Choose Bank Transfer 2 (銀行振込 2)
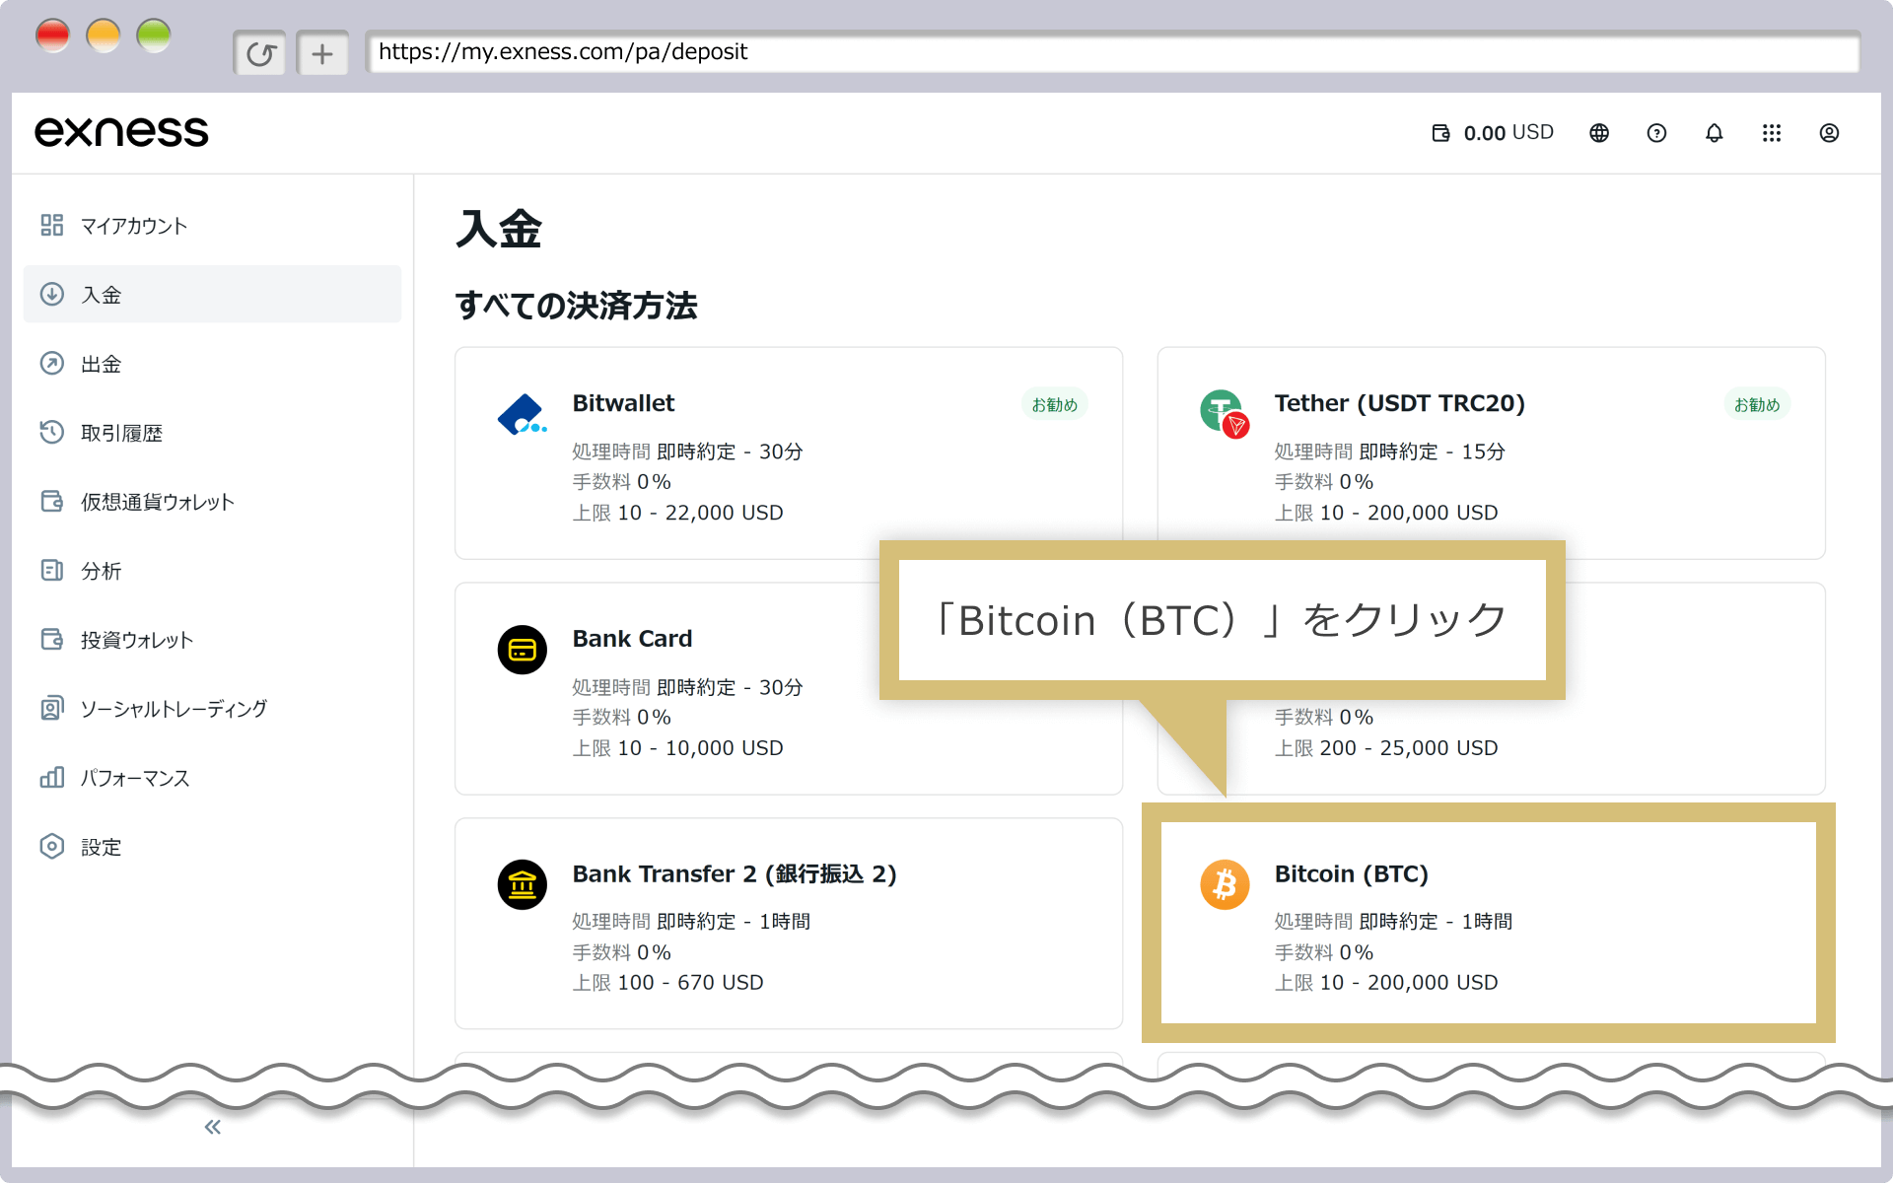The image size is (1893, 1183). [789, 924]
